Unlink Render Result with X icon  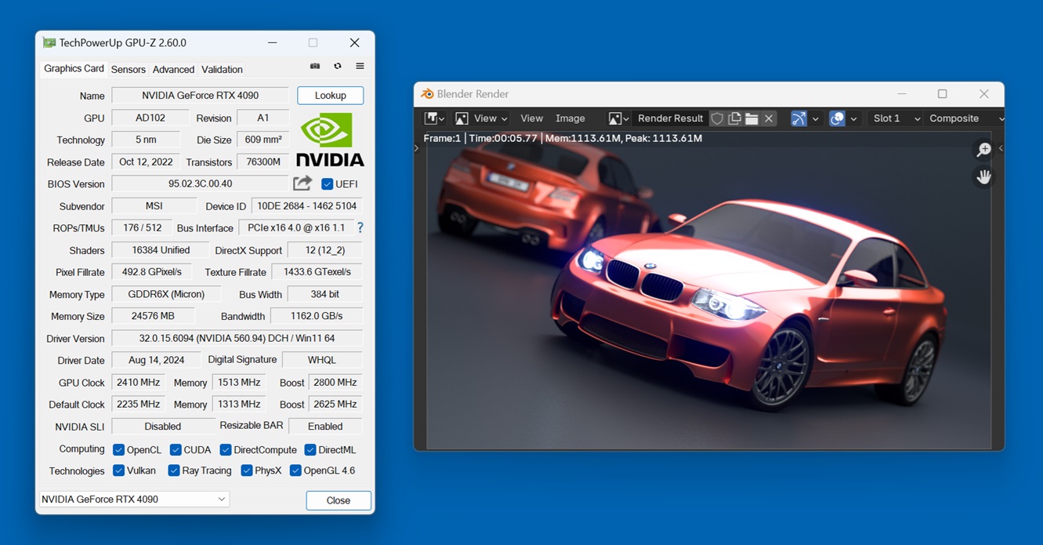pos(769,118)
